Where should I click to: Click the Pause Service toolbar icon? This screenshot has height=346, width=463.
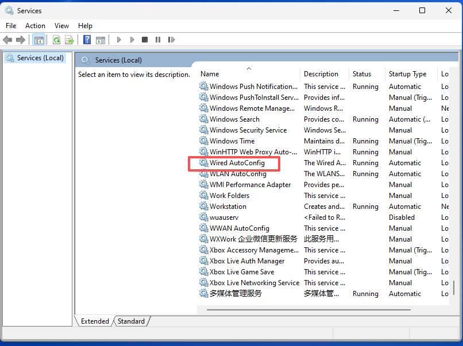coord(158,40)
